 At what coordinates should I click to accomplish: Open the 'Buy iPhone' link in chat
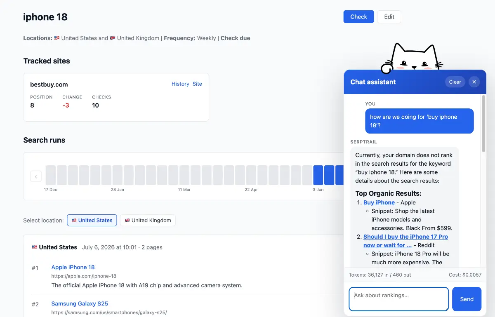coord(379,202)
